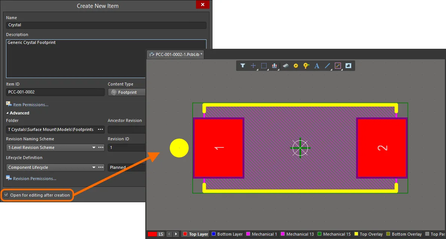Switch to the Top Overlay layer tab
The height and width of the screenshot is (239, 446).
coord(368,234)
